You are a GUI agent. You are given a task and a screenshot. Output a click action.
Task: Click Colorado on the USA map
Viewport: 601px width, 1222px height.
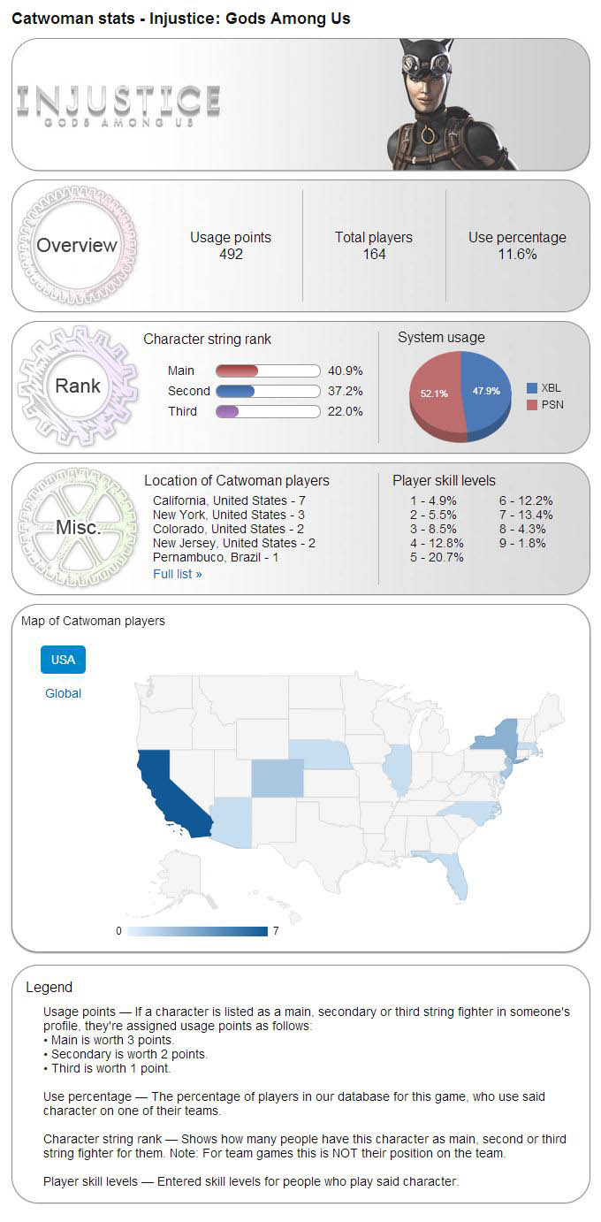(x=276, y=777)
